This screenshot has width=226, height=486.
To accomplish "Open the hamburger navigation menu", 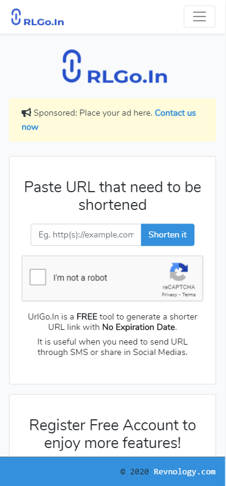I will [x=199, y=17].
